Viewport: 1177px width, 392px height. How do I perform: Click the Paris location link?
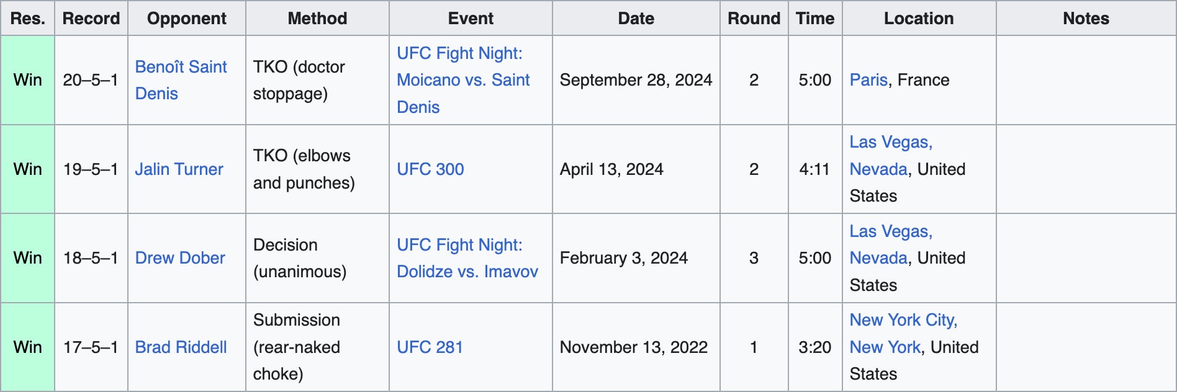pos(868,80)
